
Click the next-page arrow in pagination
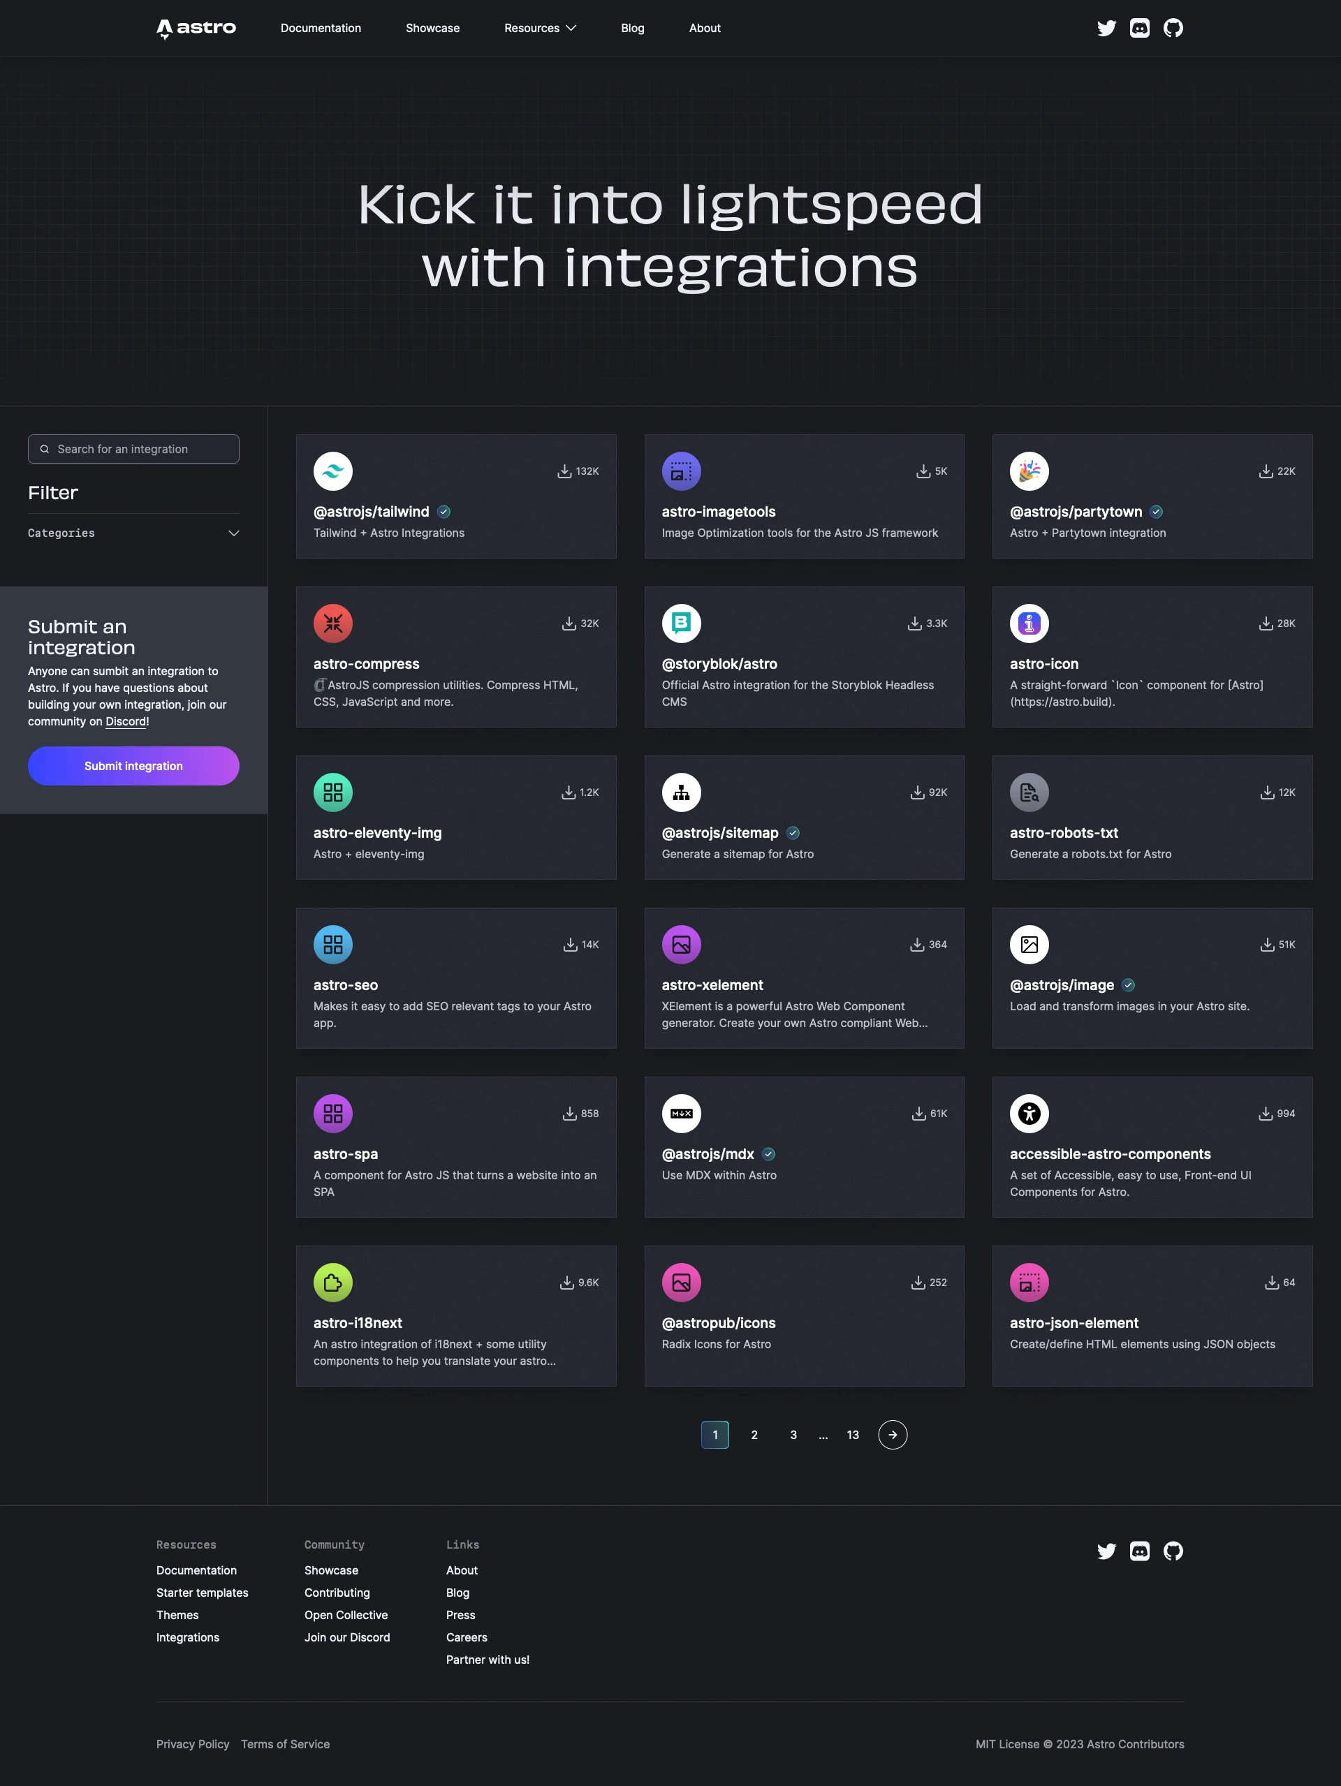tap(893, 1435)
